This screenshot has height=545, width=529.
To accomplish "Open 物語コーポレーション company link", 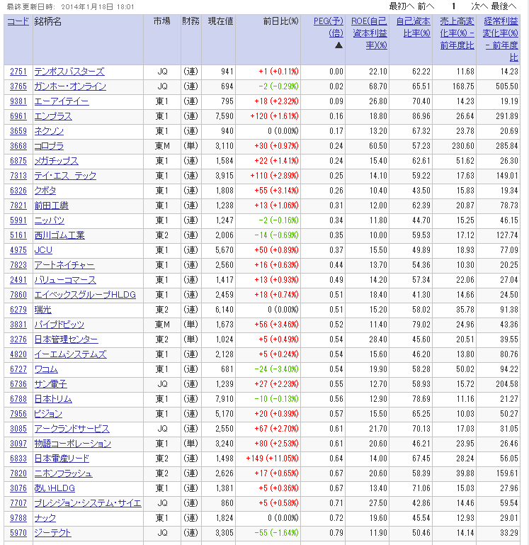I will click(72, 444).
